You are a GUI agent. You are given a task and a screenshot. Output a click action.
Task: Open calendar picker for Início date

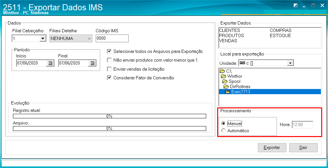coord(50,63)
